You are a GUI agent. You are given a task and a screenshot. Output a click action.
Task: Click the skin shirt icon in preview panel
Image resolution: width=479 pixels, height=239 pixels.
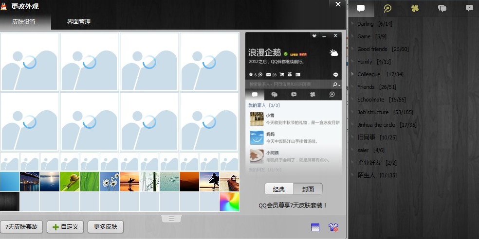click(314, 36)
